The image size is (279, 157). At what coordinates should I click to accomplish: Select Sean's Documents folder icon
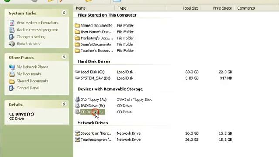[77, 44]
